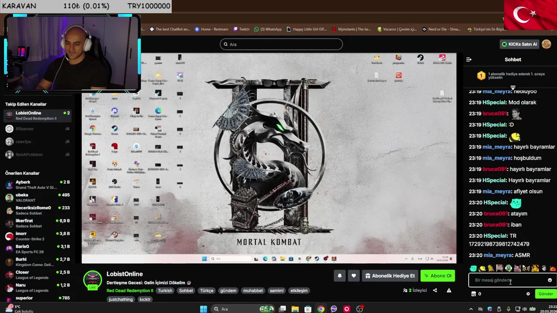This screenshot has width=557, height=313.
Task: Open the LobistOnline channel avatar with LIVE badge
Action: point(93,280)
